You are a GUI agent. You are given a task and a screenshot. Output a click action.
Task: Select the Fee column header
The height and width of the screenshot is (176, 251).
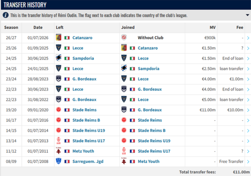pos(240,28)
